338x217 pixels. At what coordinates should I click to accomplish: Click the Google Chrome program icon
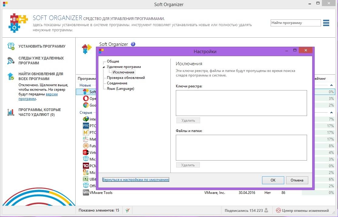coord(86,105)
